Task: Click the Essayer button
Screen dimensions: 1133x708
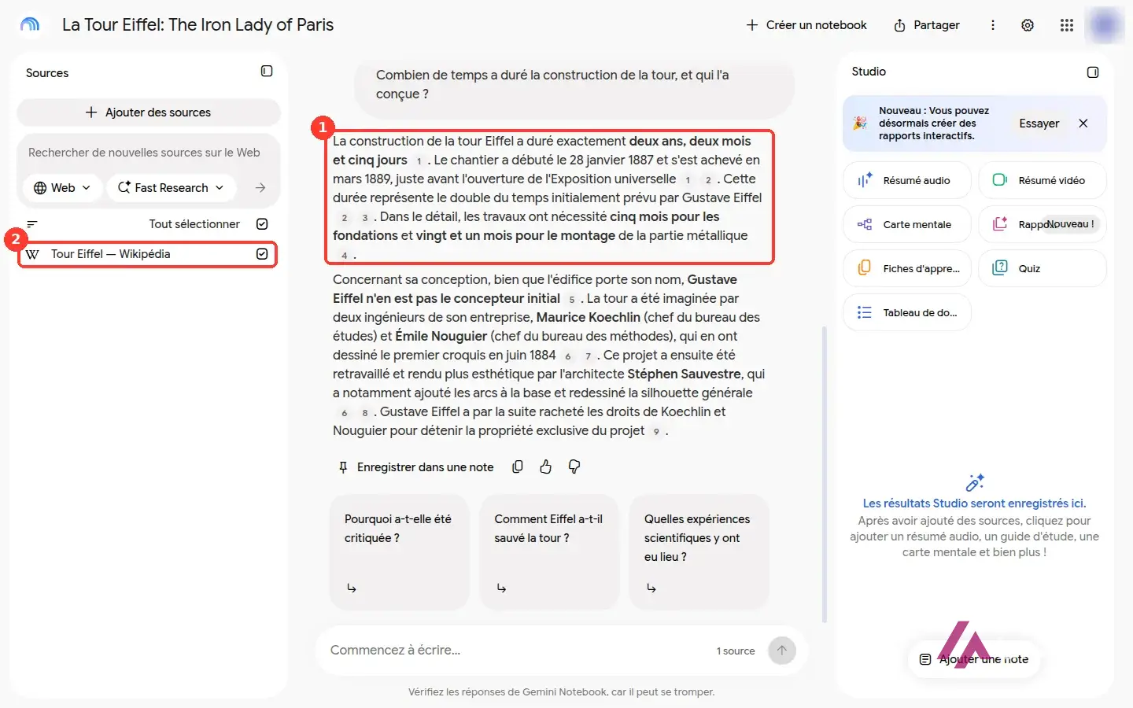Action: click(x=1039, y=124)
